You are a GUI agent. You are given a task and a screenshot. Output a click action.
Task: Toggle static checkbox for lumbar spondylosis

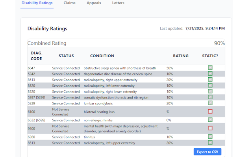pyautogui.click(x=210, y=103)
